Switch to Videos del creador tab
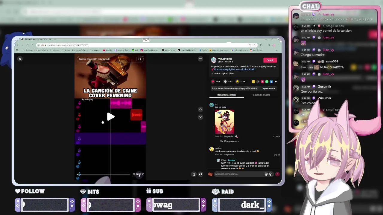383x215 pixels. click(261, 95)
